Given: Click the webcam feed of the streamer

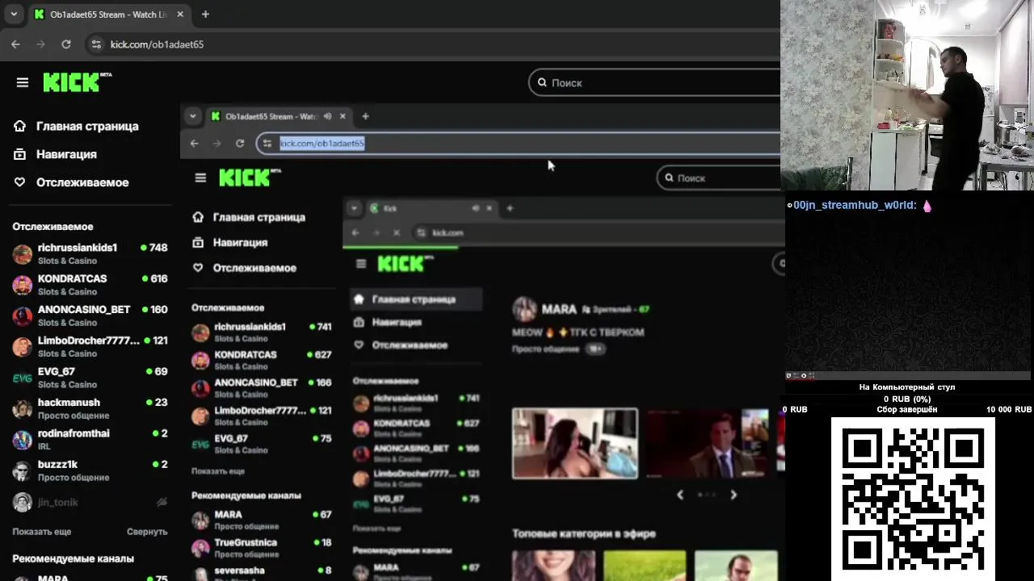Looking at the screenshot, I should point(907,95).
